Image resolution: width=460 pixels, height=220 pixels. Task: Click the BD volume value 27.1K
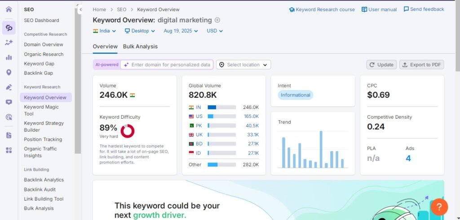pos(253,144)
